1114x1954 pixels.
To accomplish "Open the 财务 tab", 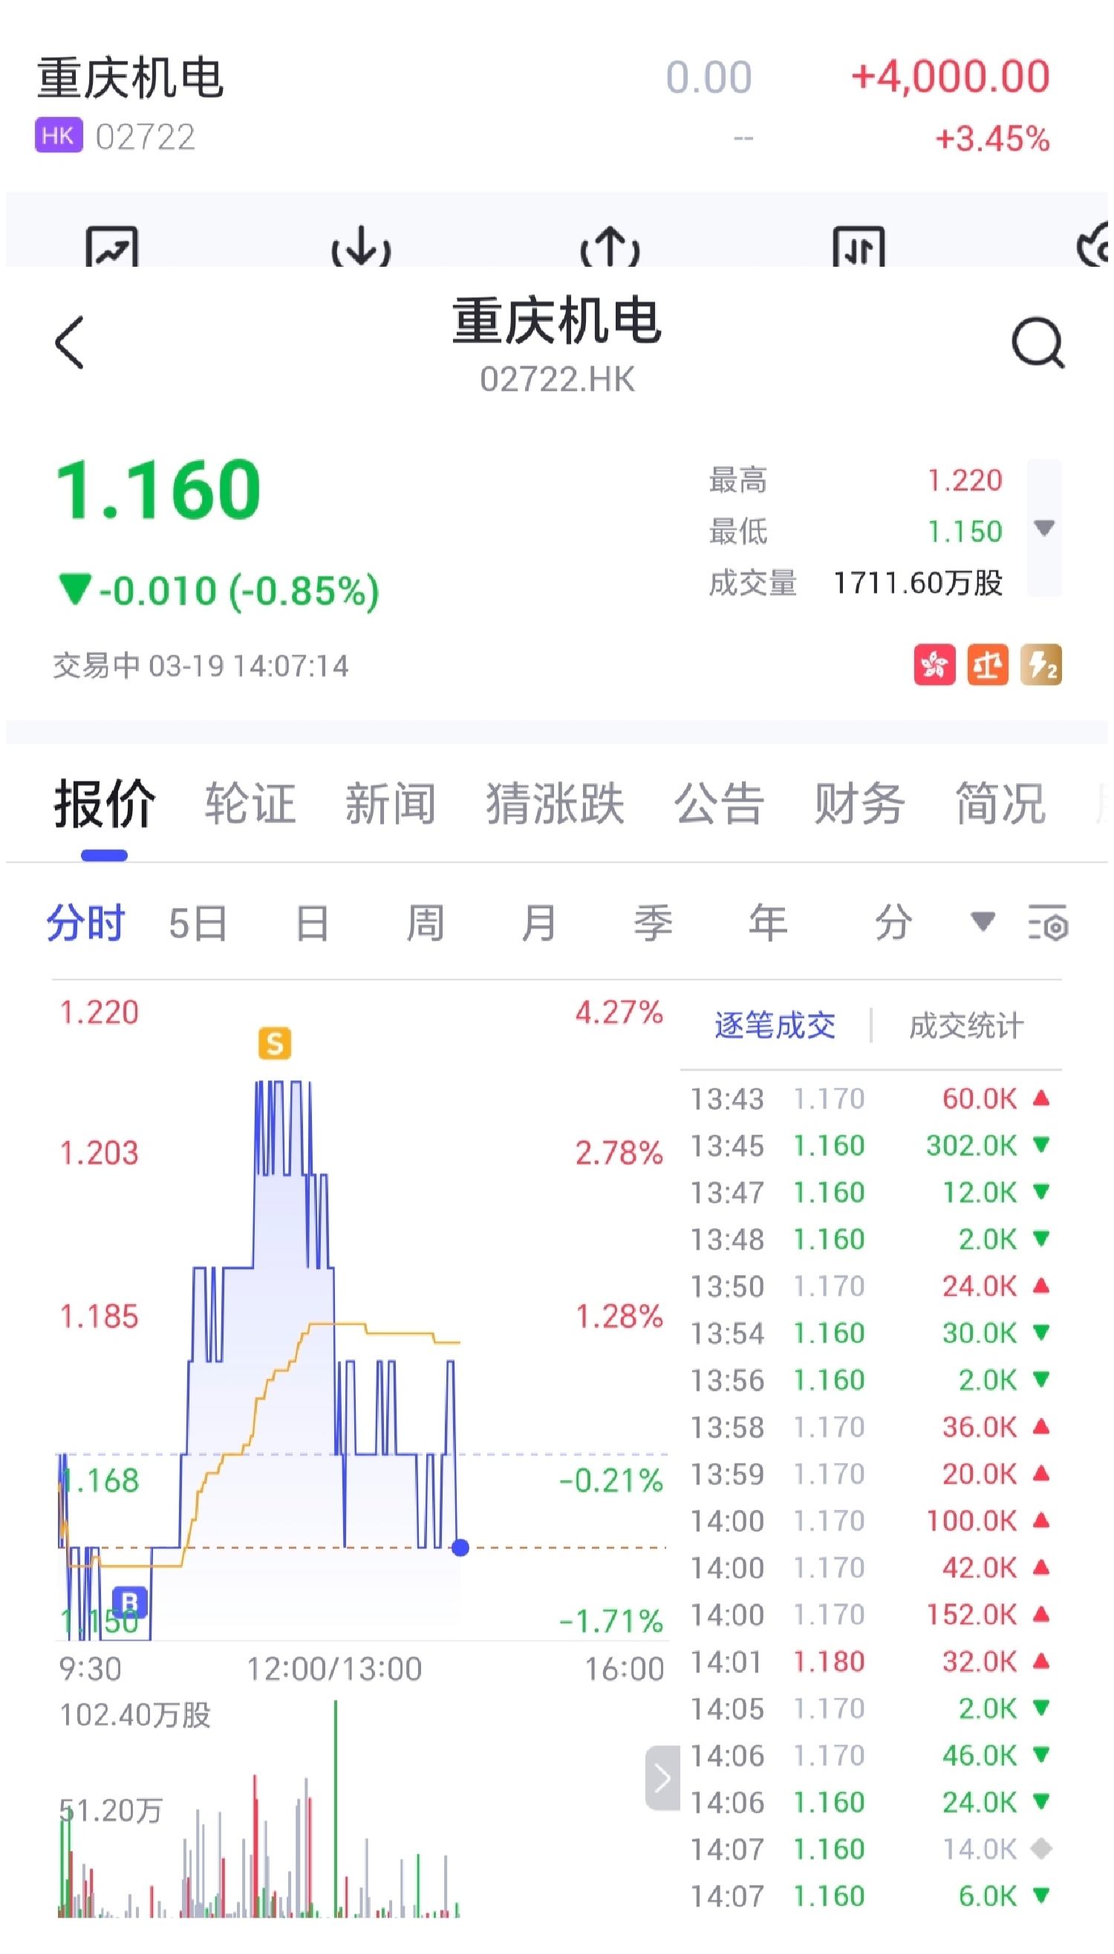I will tap(859, 804).
